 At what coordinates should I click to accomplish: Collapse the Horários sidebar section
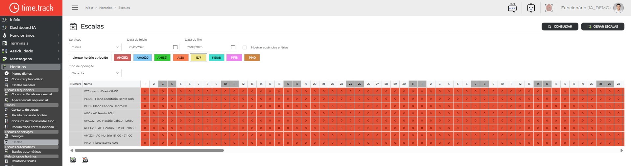(x=31, y=67)
